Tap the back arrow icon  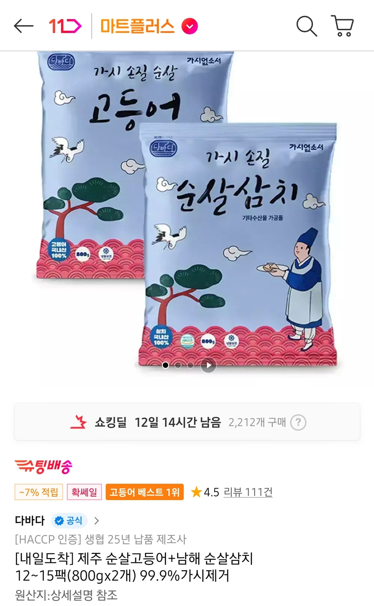(24, 26)
